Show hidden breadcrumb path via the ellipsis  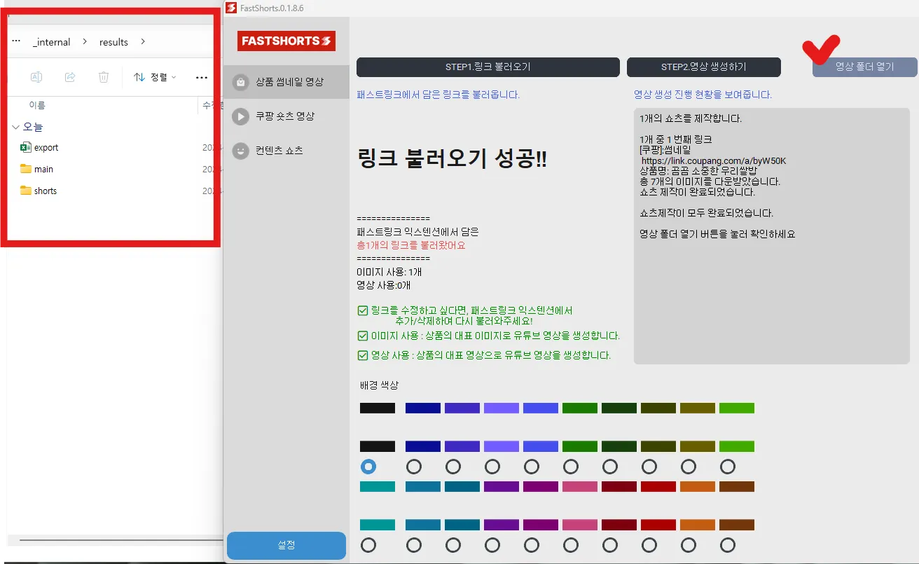[16, 41]
